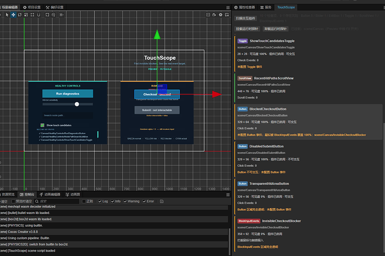Image resolution: width=385 pixels, height=256 pixels.
Task: Uncheck the Info log filter
Action: 113,201
